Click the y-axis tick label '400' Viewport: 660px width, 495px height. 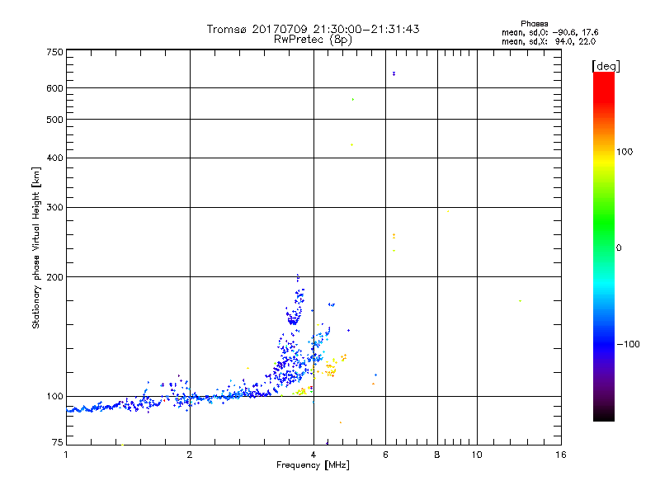[x=54, y=158]
